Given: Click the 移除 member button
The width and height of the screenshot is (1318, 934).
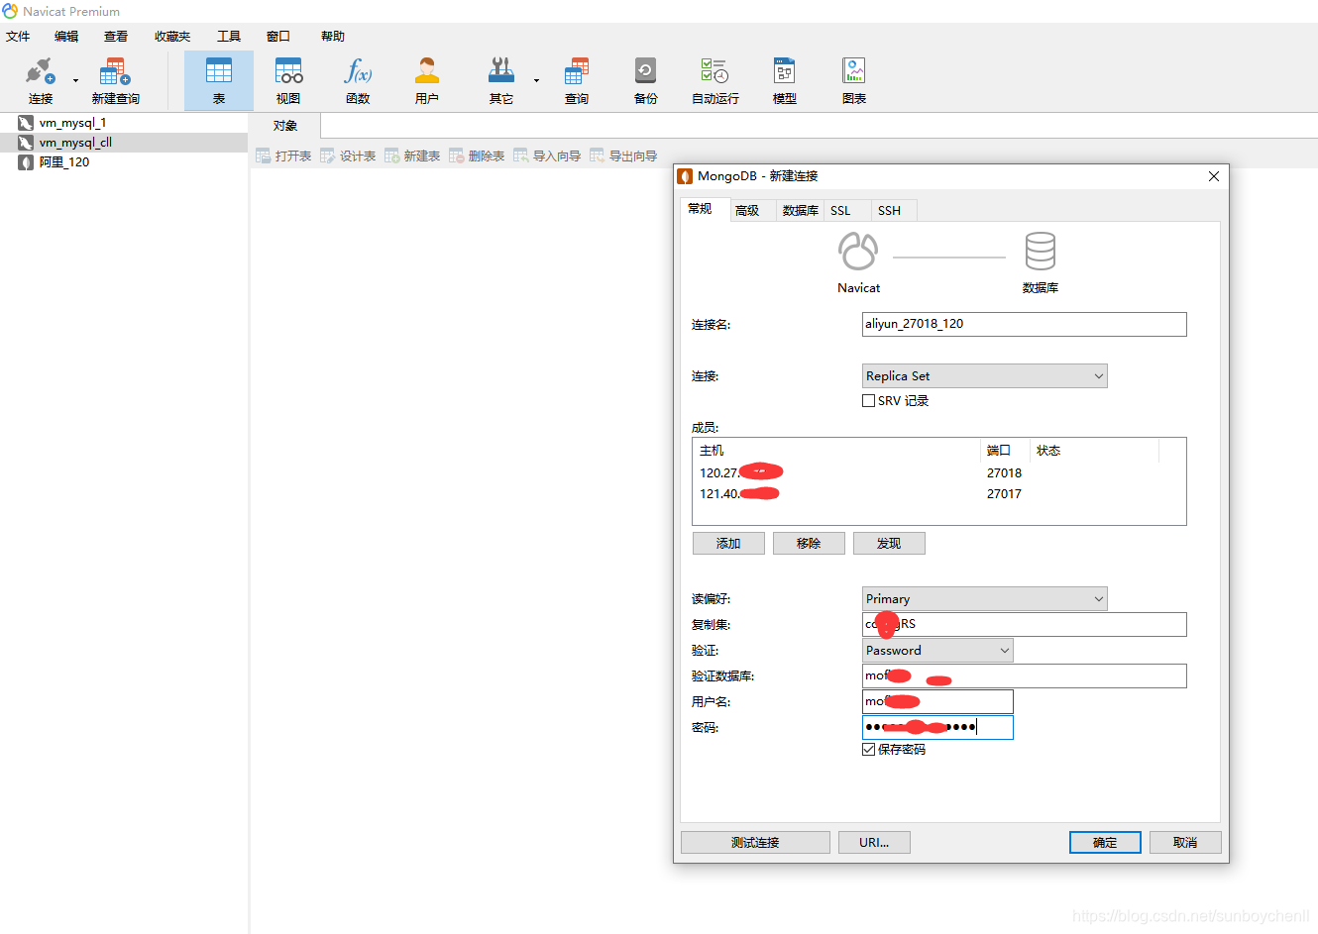Looking at the screenshot, I should click(x=809, y=544).
